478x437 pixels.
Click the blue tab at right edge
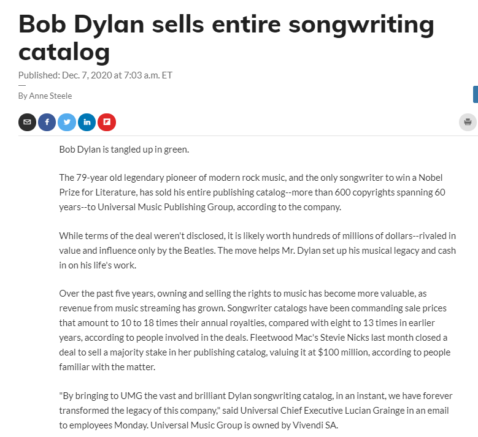[476, 94]
